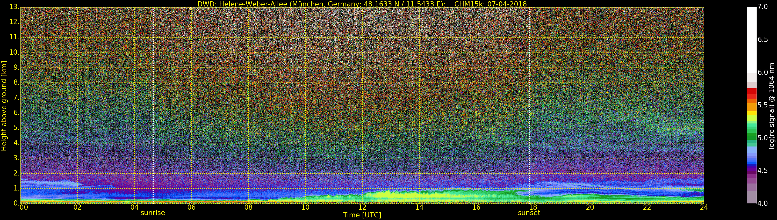Click the "11." height axis tick label
The width and height of the screenshot is (777, 220).
[14, 37]
